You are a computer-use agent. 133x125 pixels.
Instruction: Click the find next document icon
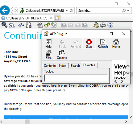[x=54, y=25]
